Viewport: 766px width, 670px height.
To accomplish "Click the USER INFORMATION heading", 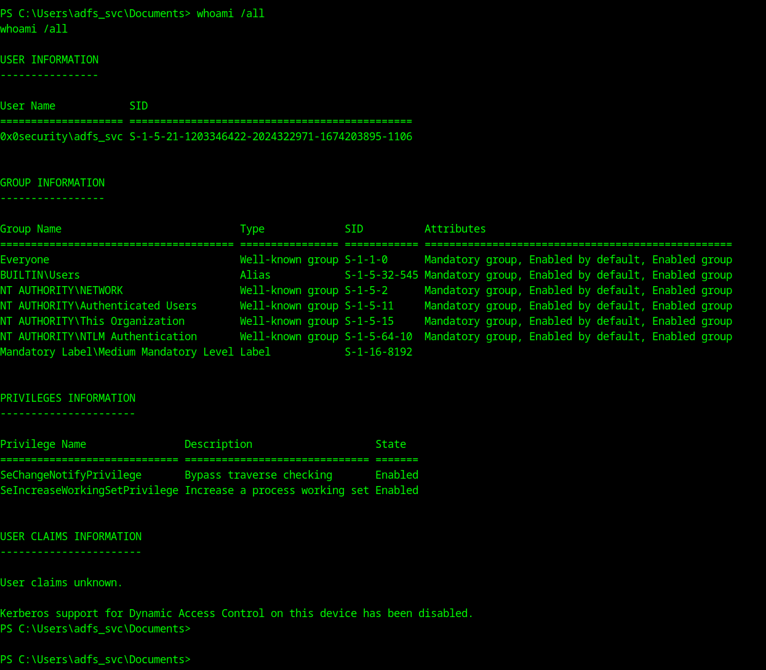I will click(49, 60).
